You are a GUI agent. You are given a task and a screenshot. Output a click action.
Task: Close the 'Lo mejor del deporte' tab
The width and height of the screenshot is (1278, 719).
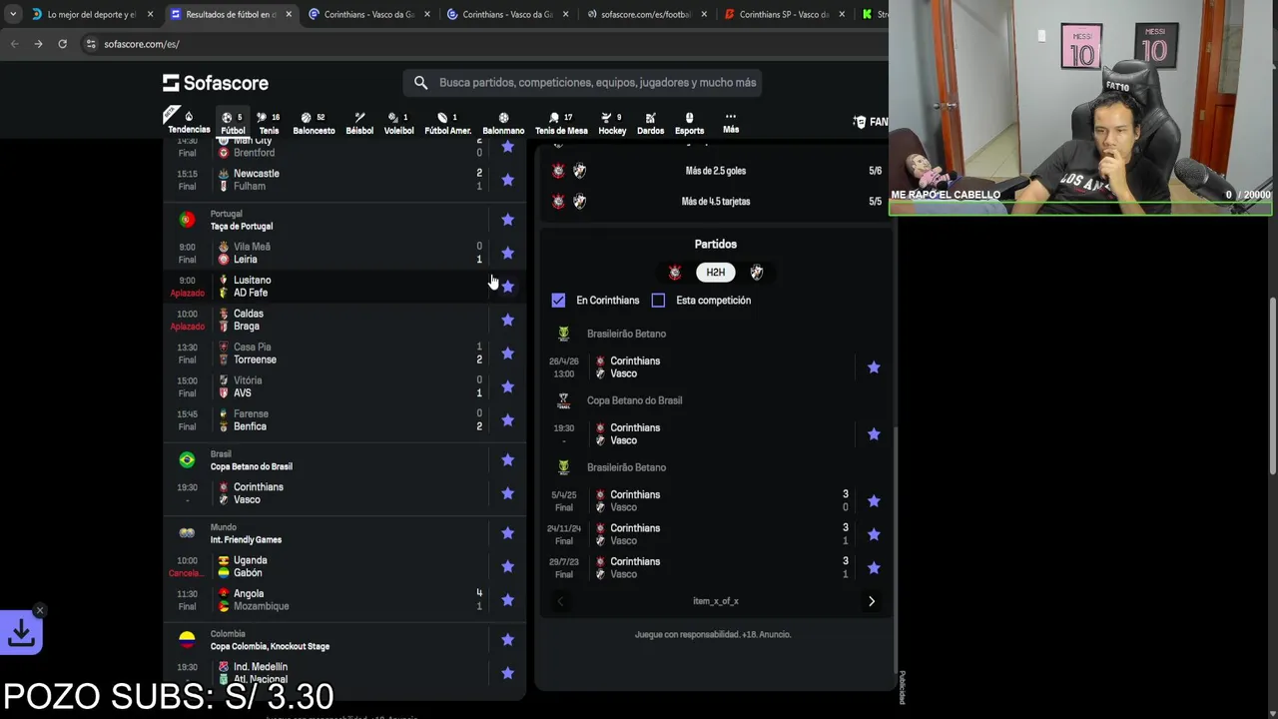click(151, 14)
